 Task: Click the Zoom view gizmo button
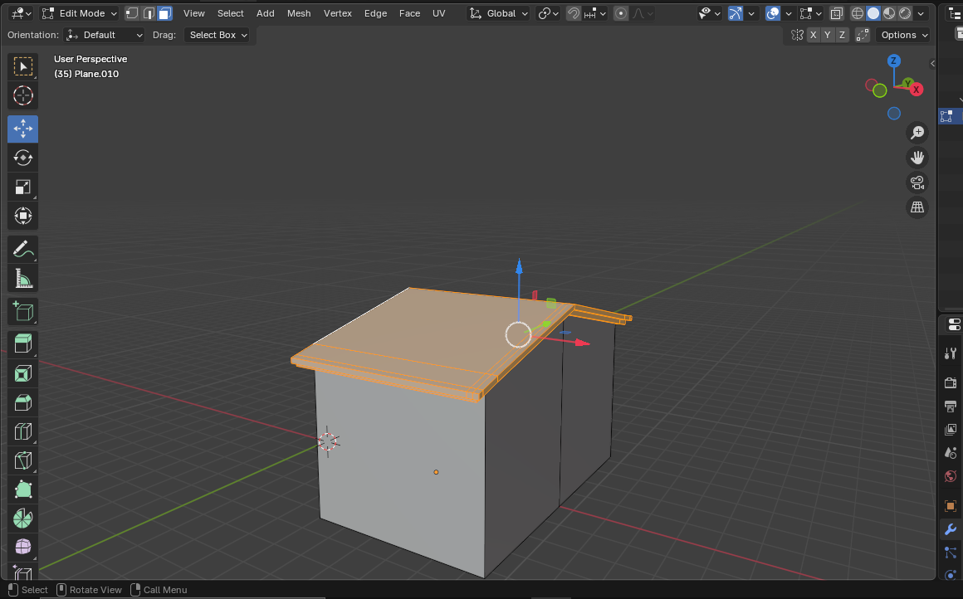pos(917,133)
